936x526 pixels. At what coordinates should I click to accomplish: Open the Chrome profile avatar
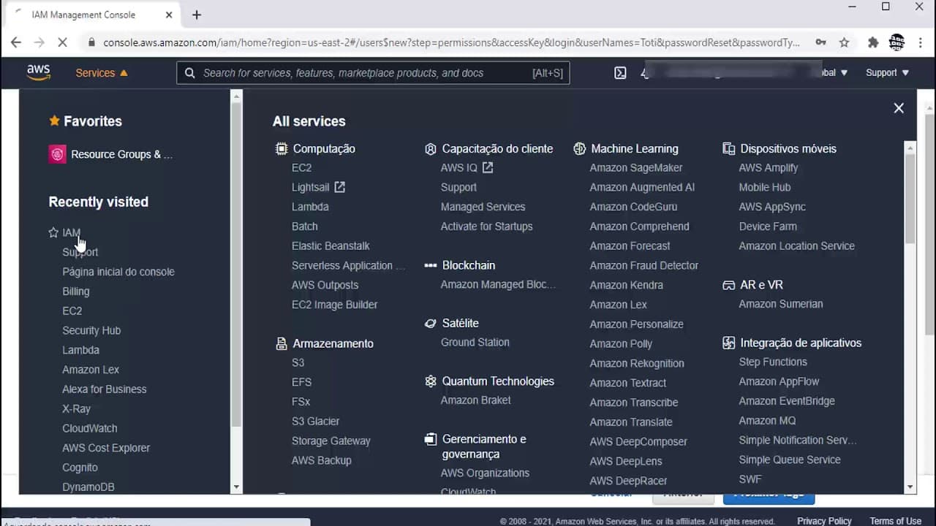(x=897, y=42)
